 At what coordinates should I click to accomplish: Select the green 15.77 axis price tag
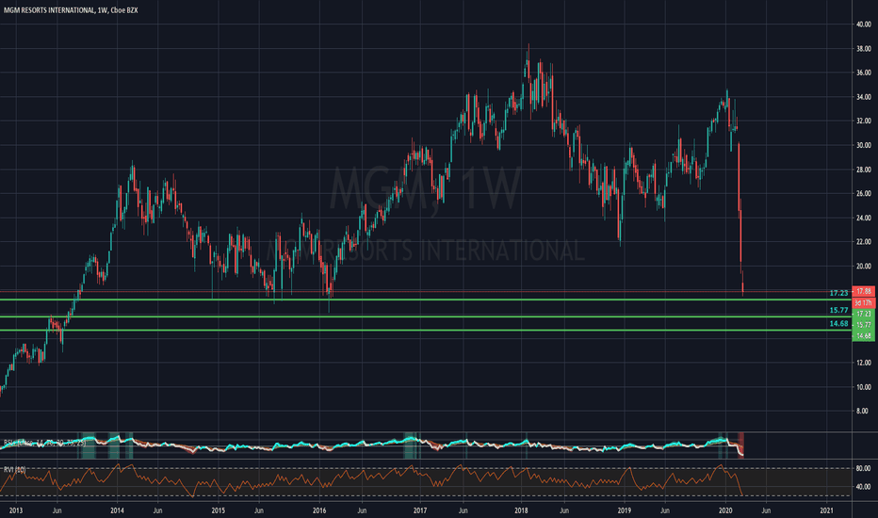(864, 325)
